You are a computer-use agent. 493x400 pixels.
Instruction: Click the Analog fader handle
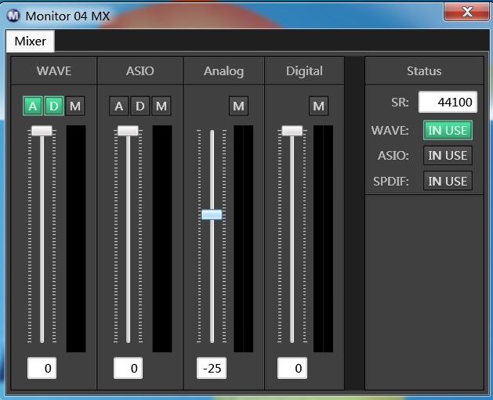[x=212, y=214]
